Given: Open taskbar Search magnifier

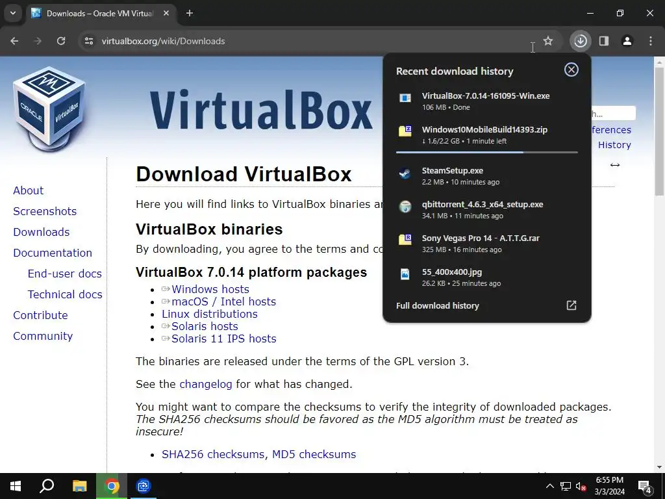Looking at the screenshot, I should pos(47,486).
